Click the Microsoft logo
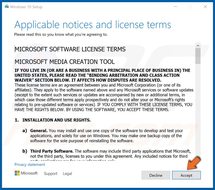Screen dimensions: 215x190 click(26, 173)
